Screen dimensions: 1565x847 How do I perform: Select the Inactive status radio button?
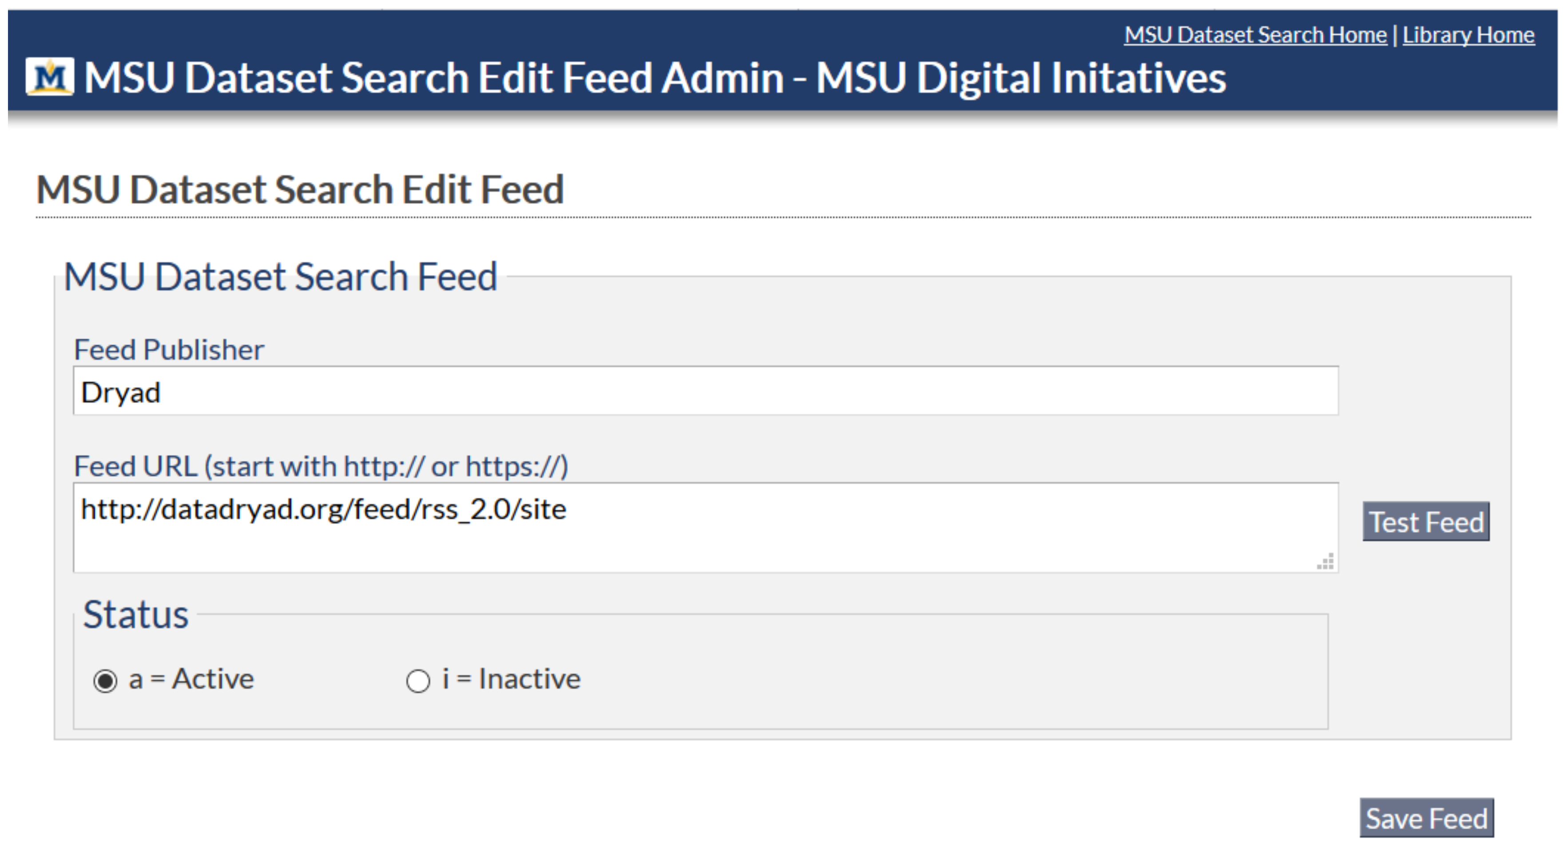(418, 681)
